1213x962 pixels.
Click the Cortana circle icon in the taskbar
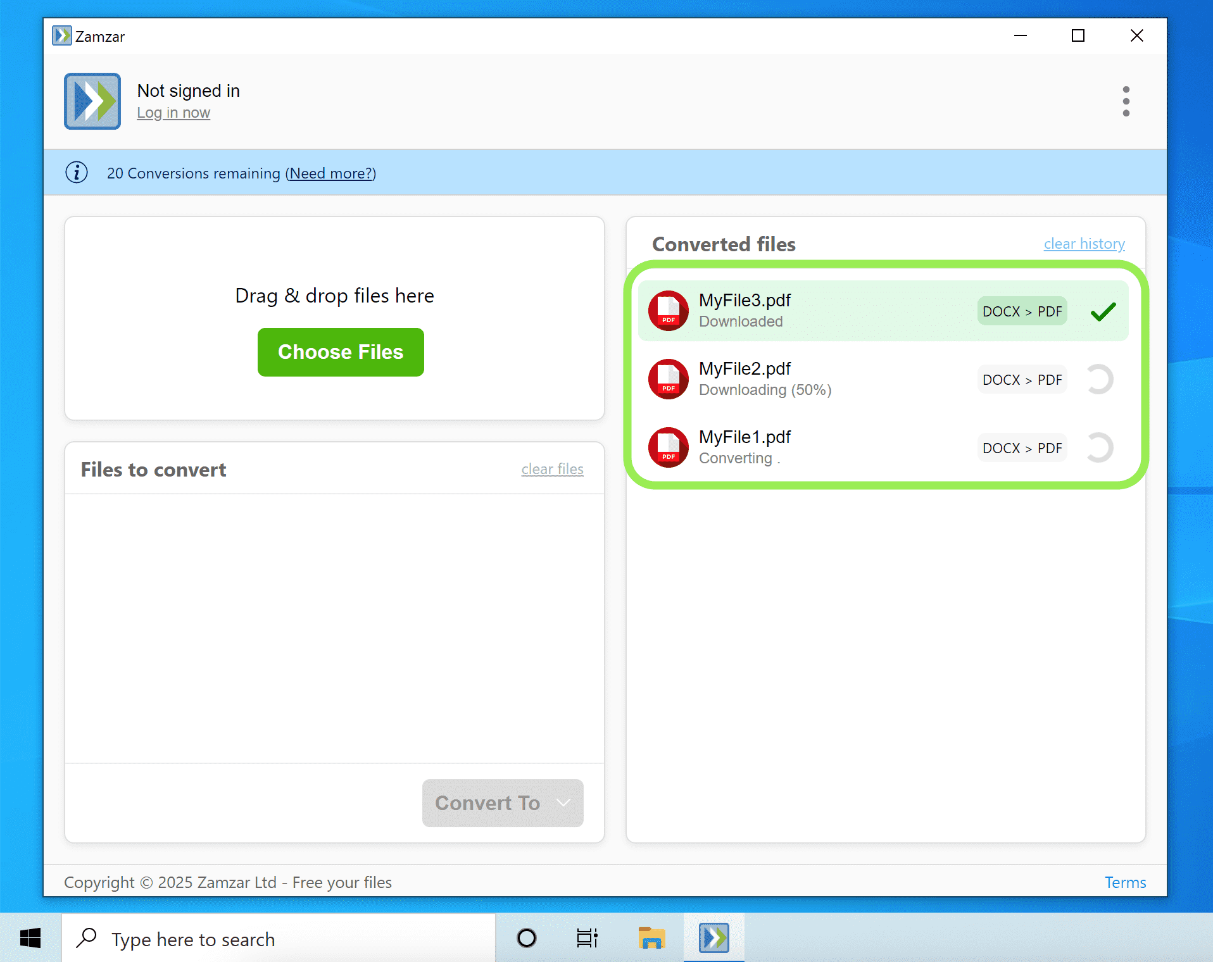tap(525, 938)
